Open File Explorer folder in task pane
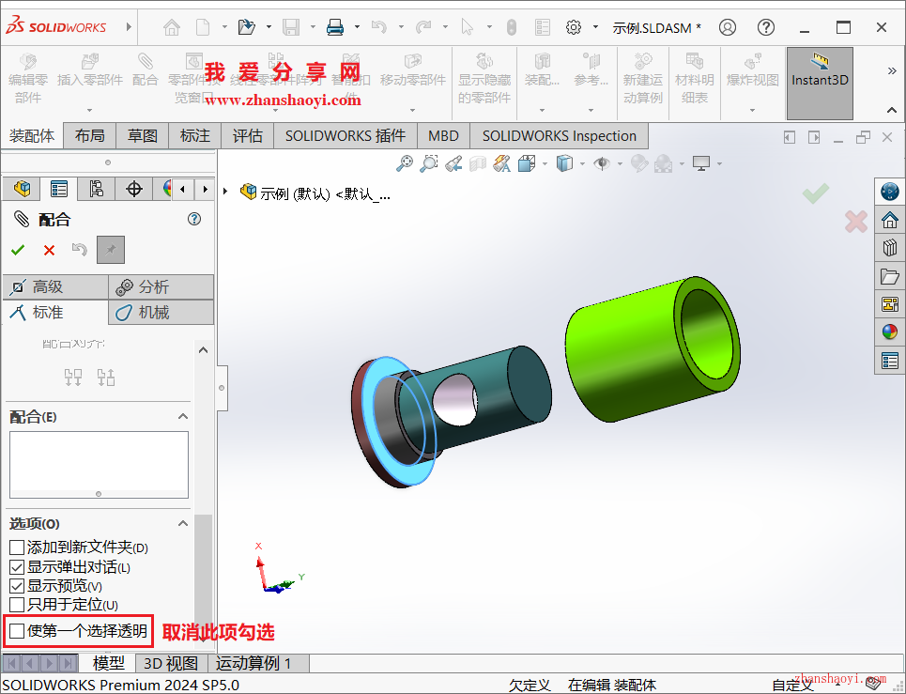The image size is (906, 694). tap(890, 276)
